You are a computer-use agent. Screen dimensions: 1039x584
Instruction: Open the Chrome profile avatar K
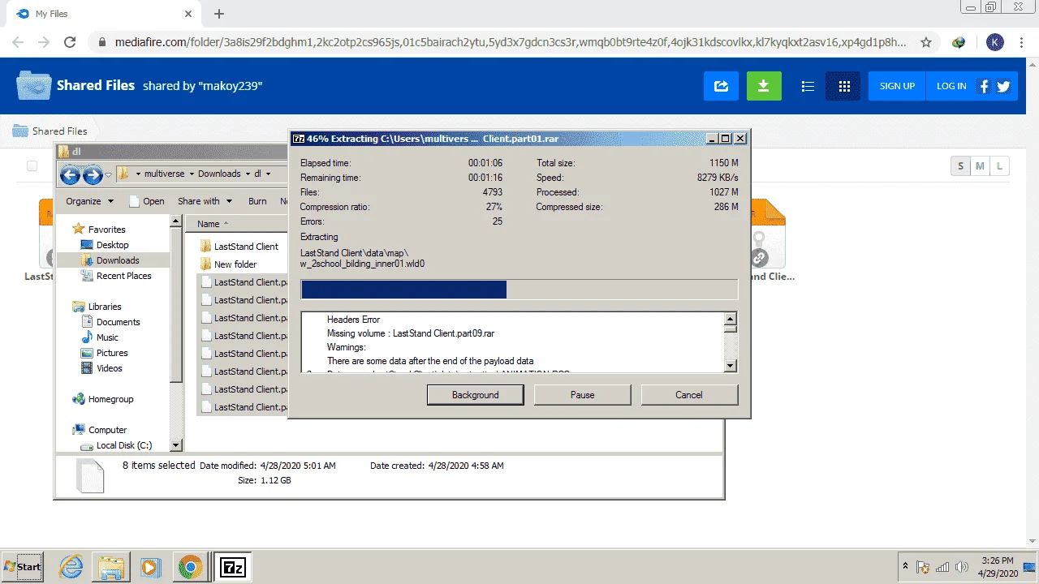coord(995,42)
